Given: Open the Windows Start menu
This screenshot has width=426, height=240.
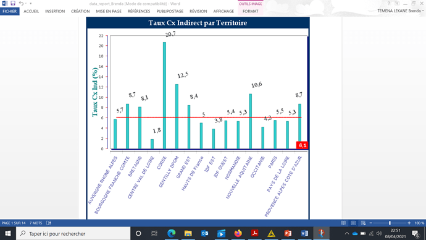Looking at the screenshot, I should (x=8, y=233).
